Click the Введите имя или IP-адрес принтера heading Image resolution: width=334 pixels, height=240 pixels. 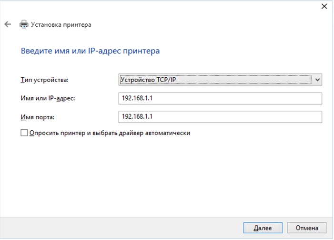(90, 50)
